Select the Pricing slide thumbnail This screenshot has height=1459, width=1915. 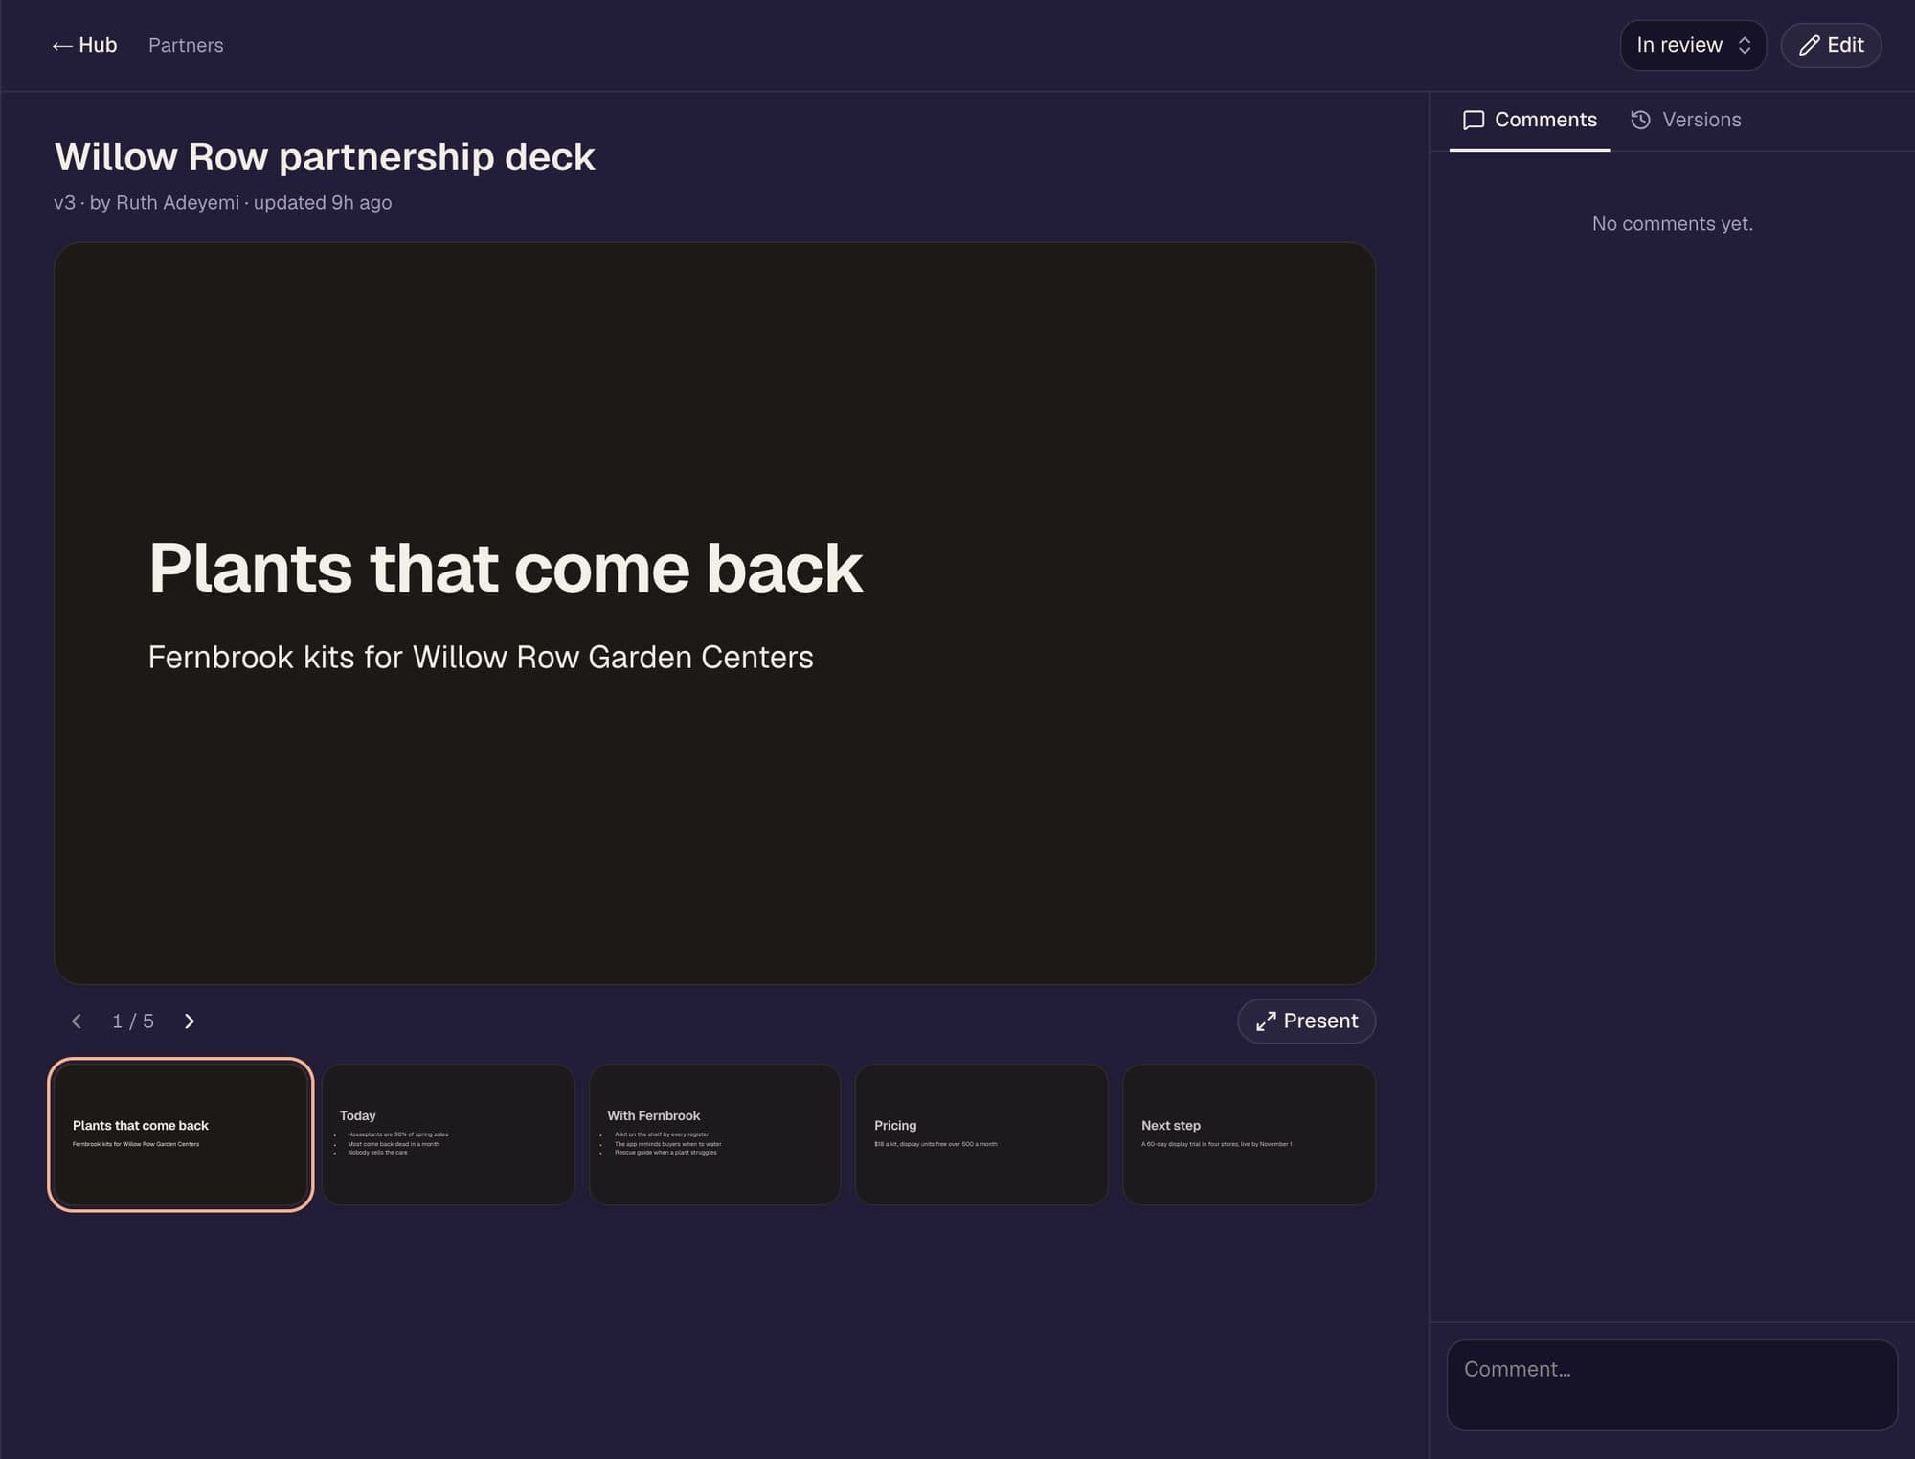[981, 1134]
